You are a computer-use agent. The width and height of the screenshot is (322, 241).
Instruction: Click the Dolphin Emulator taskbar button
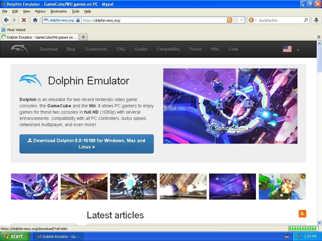coord(58,237)
